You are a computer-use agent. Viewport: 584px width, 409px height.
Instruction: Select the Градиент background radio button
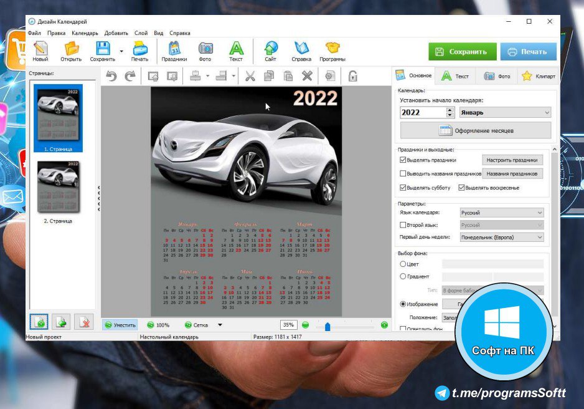tap(403, 276)
